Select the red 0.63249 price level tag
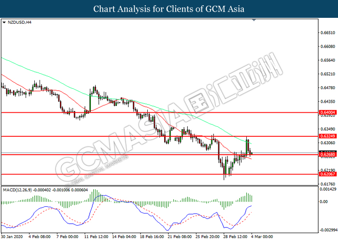This screenshot has width=338, height=241. pyautogui.click(x=327, y=136)
